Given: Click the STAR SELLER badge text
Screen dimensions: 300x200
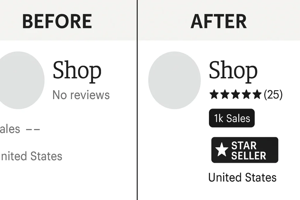Looking at the screenshot, I should 248,150.
